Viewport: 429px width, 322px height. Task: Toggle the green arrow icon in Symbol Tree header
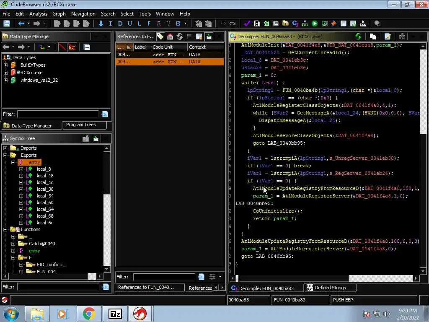[96, 138]
